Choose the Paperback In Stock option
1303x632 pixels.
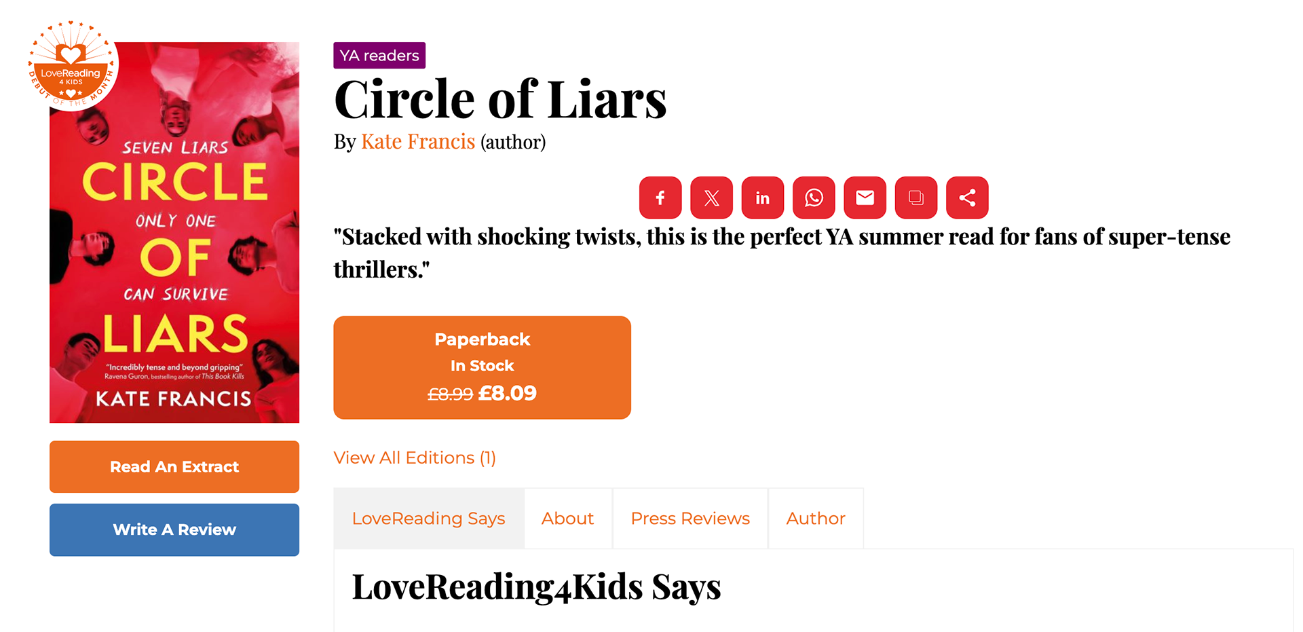coord(482,367)
